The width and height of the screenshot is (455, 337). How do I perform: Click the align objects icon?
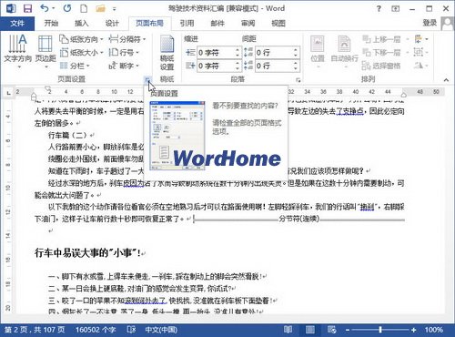tap(421, 39)
